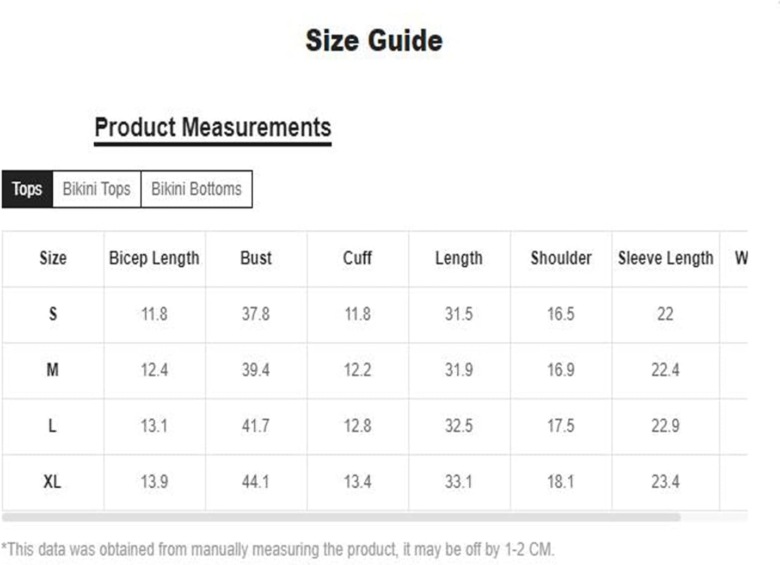This screenshot has height=565, width=780.
Task: Click the Size column header
Action: (x=53, y=258)
